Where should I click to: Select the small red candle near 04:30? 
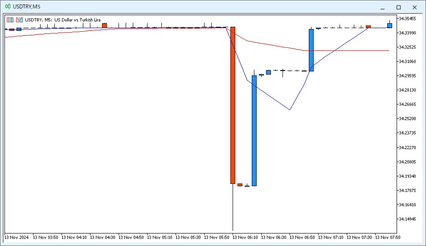point(104,25)
